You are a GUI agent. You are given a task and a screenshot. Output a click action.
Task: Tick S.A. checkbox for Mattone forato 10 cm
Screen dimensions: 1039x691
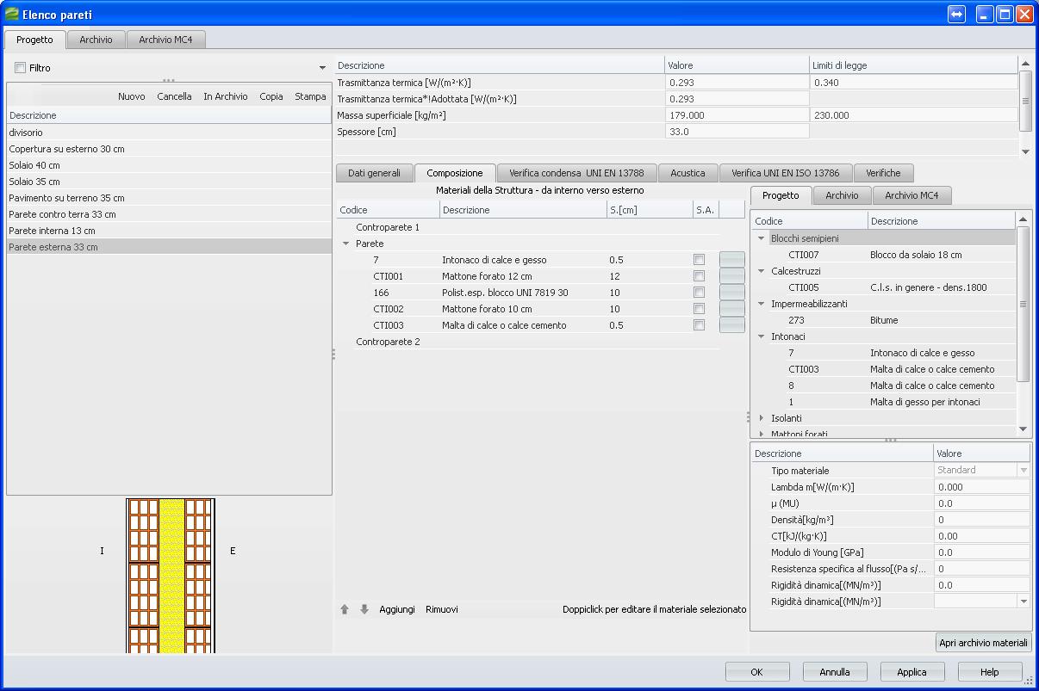point(699,309)
